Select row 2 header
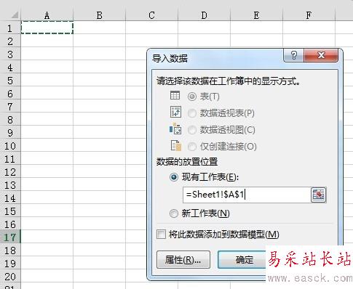Screen dimensions: 353x289 tap(10, 41)
